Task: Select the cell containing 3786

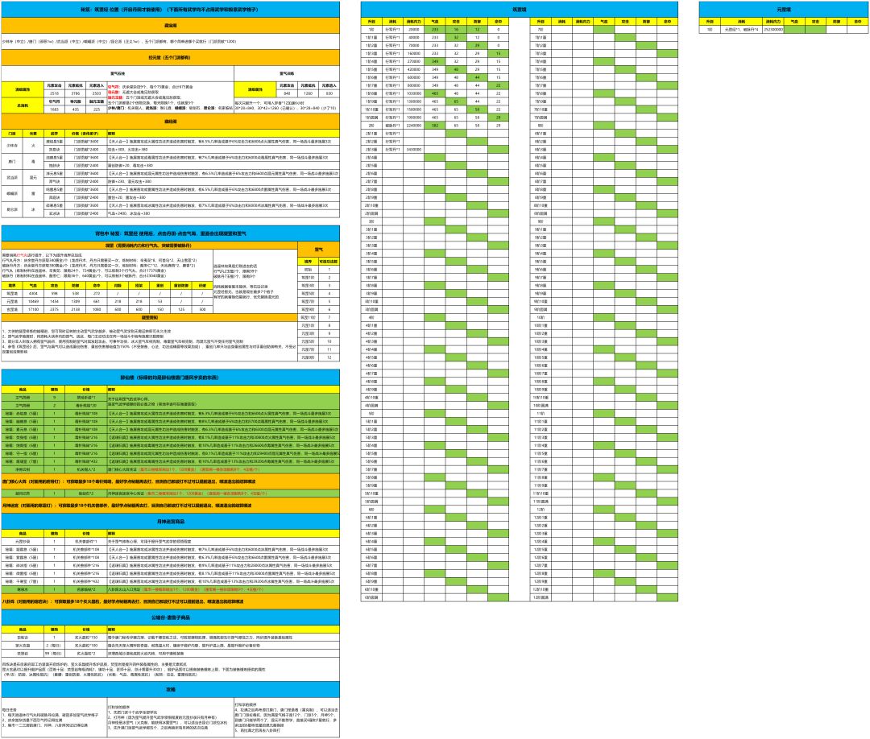Action: pyautogui.click(x=76, y=93)
